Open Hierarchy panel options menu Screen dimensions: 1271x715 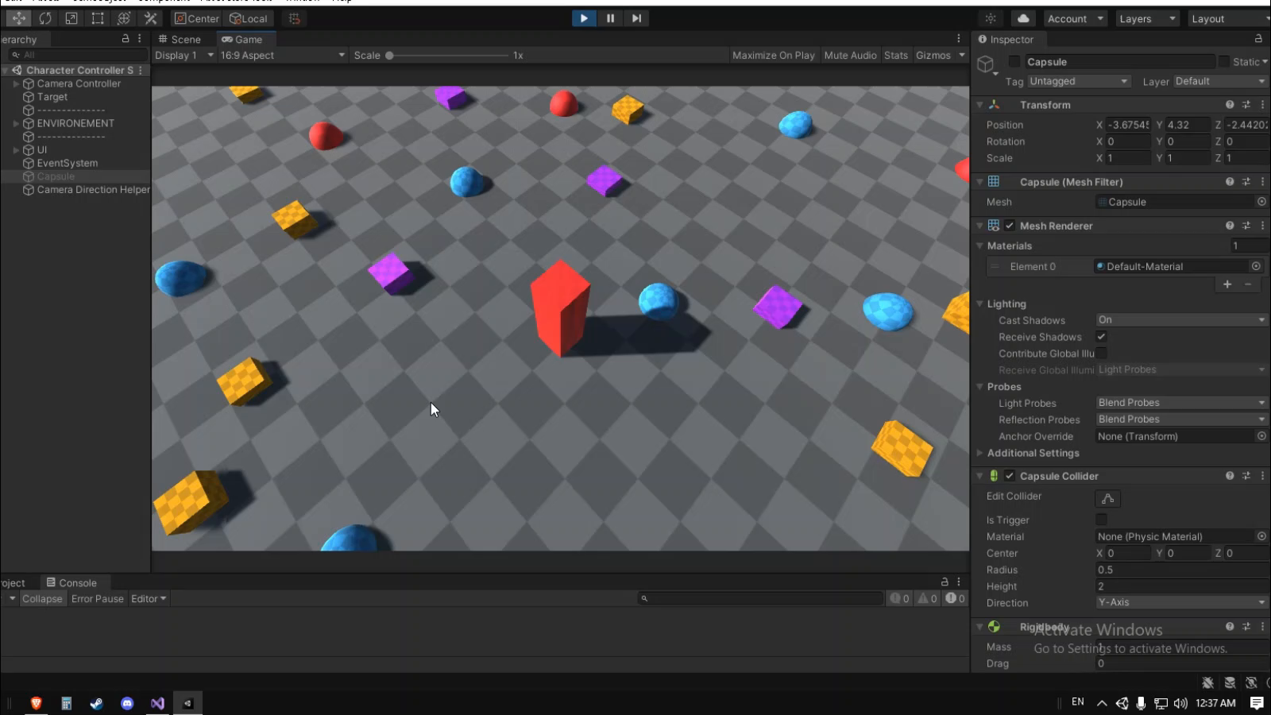click(x=140, y=38)
